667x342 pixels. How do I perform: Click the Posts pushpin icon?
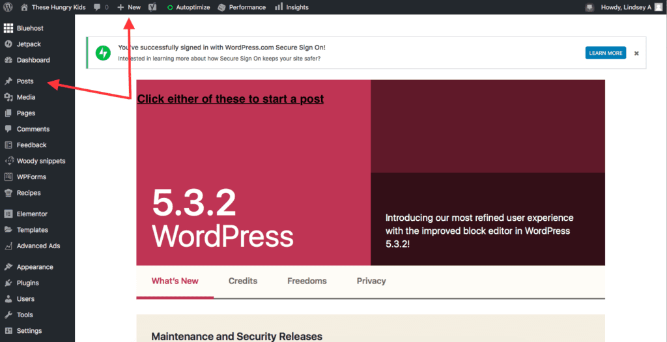(x=8, y=81)
